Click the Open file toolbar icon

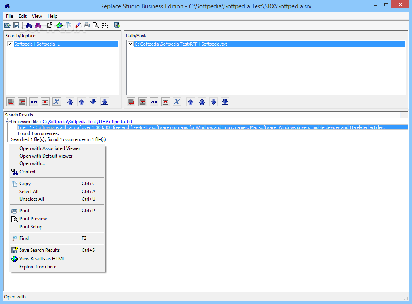[x=8, y=25]
